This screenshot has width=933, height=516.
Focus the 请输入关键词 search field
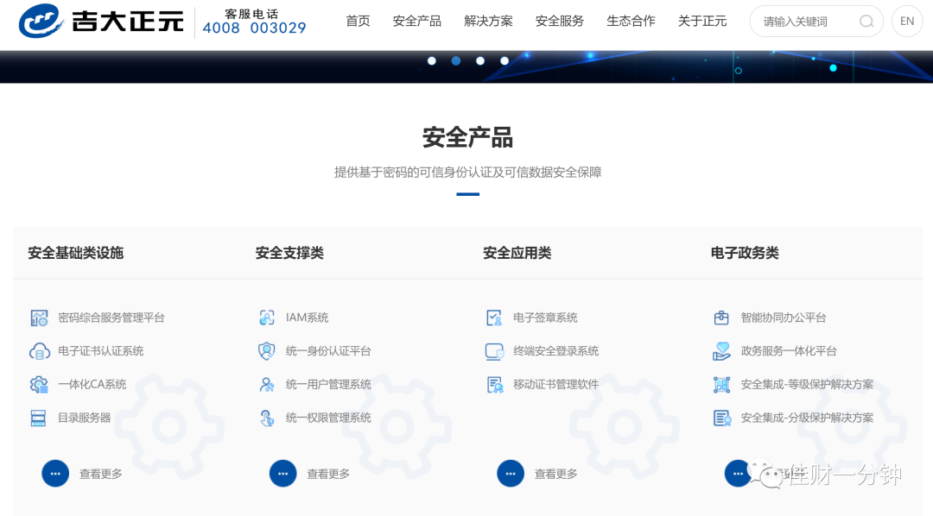[x=816, y=22]
